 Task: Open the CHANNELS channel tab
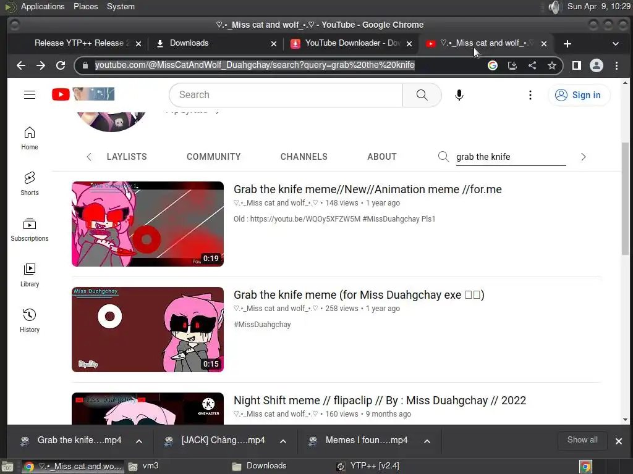pyautogui.click(x=304, y=157)
